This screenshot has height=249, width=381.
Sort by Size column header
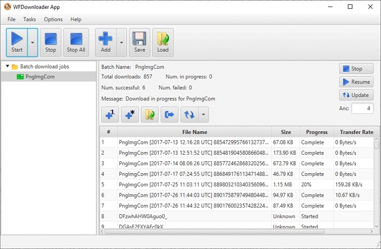tap(286, 132)
